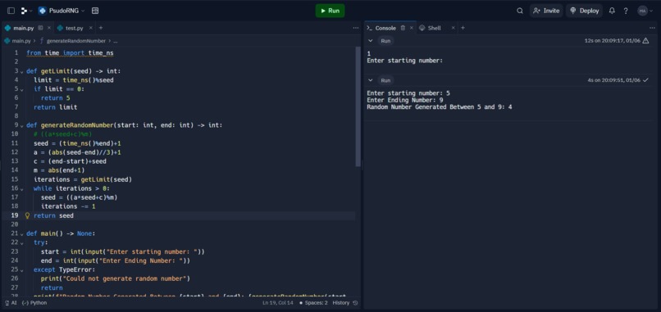Toggle the left sidebar panel icon
This screenshot has width=661, height=312.
pos(11,11)
